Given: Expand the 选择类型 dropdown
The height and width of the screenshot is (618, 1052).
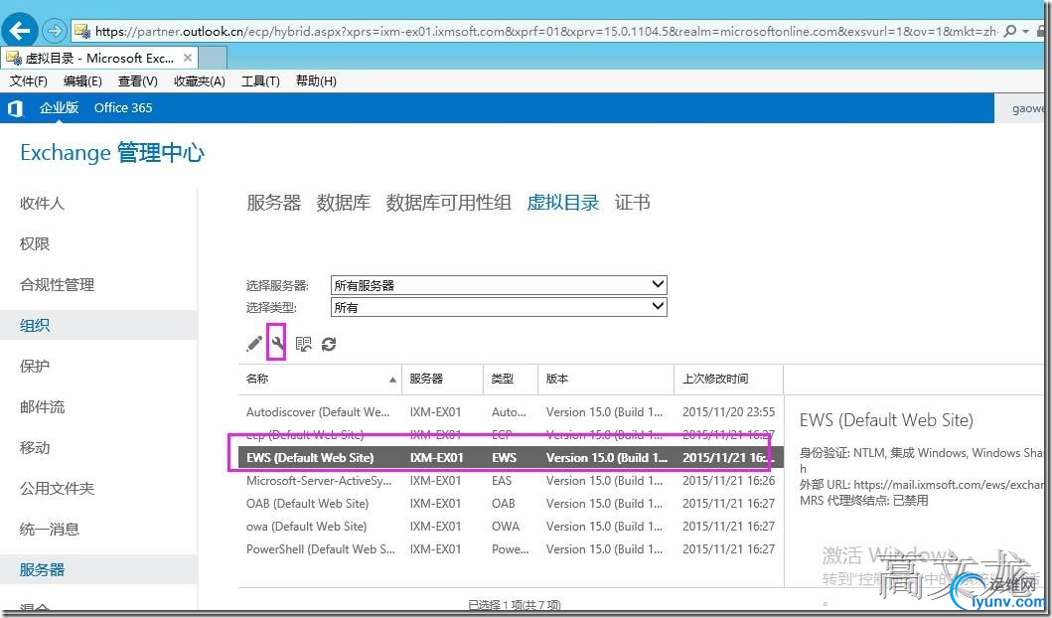Looking at the screenshot, I should [499, 307].
